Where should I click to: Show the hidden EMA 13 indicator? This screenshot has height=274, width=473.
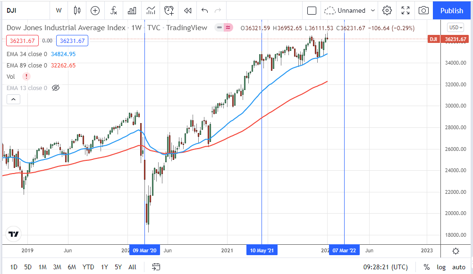click(x=56, y=88)
